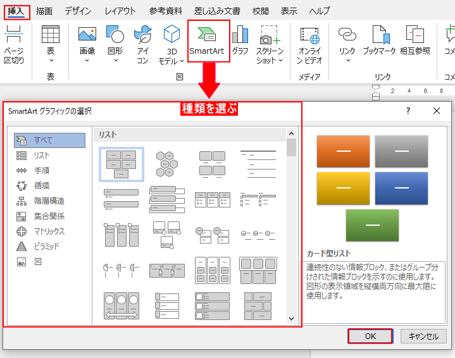455x358 pixels.
Task: Open the リンク dropdown arrow
Action: (348, 60)
